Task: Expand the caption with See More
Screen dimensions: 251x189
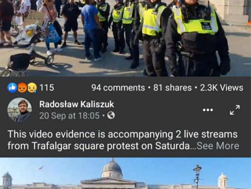Action: (218, 146)
